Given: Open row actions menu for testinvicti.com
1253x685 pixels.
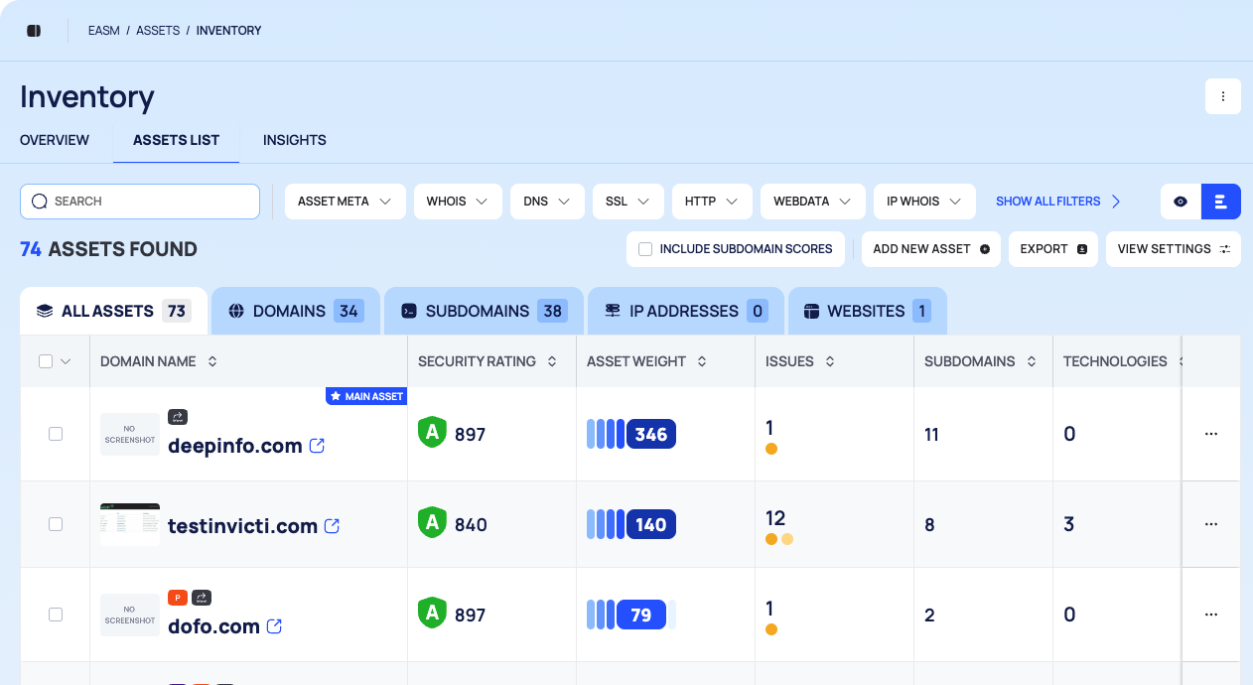Looking at the screenshot, I should point(1211,524).
